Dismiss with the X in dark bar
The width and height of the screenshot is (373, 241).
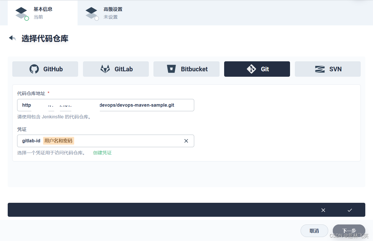(x=323, y=210)
